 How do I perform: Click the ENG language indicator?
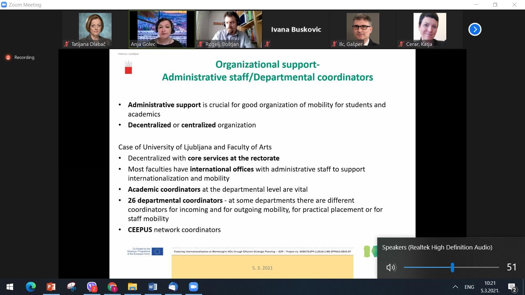469,287
